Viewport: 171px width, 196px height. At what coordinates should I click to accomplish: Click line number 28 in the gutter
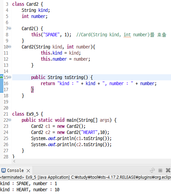6,157
